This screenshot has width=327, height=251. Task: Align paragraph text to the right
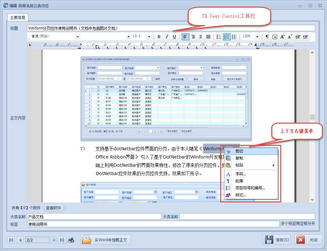click(x=193, y=37)
